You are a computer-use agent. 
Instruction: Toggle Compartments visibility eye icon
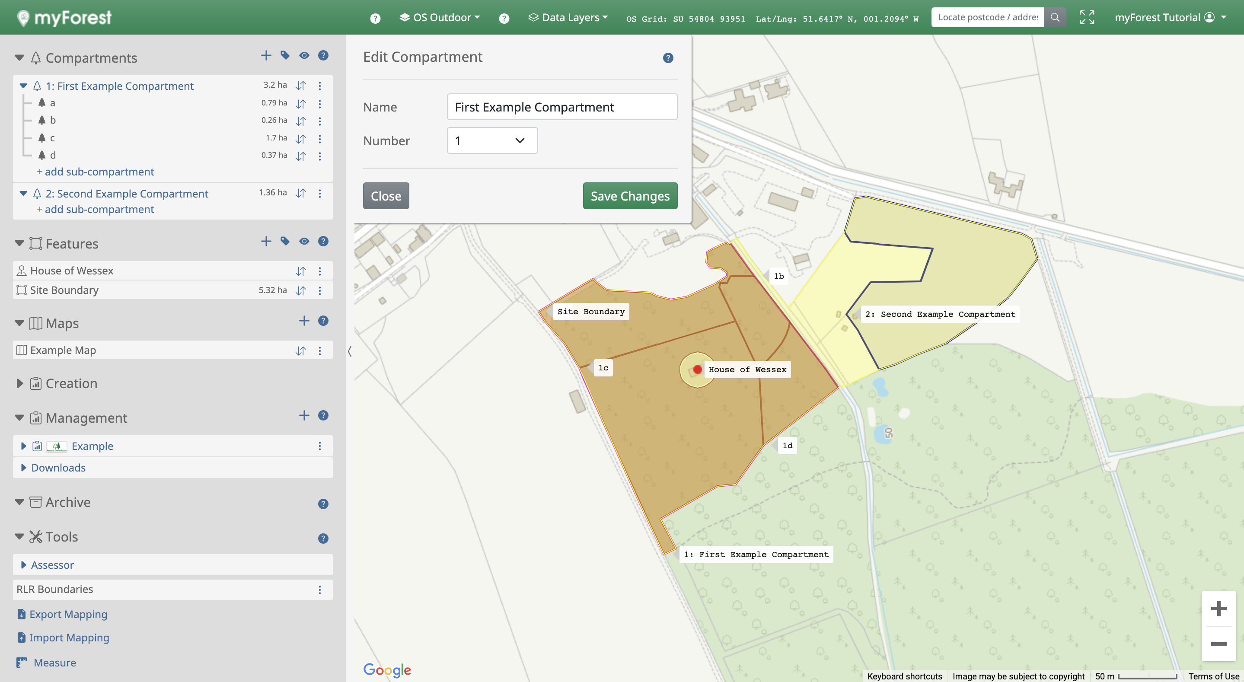[x=304, y=56]
